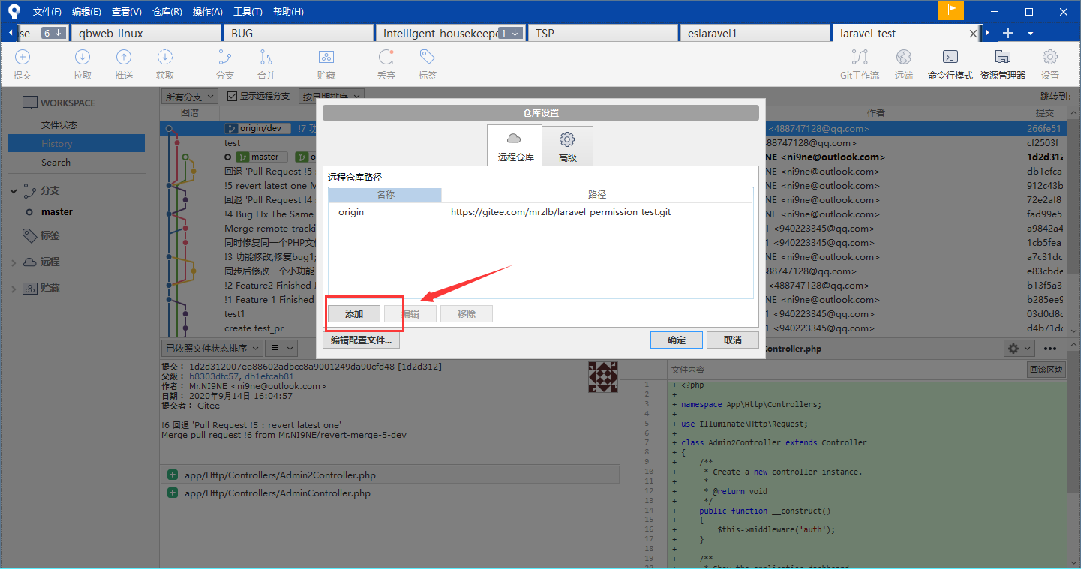The image size is (1081, 569).
Task: Click the 编辑配置文件... button
Action: click(x=361, y=340)
